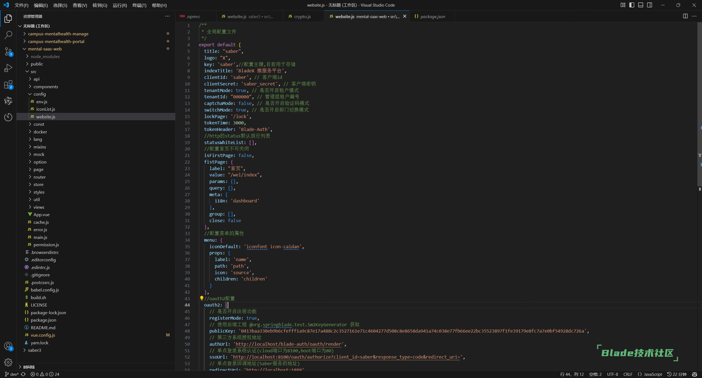The height and width of the screenshot is (378, 702).
Task: Open the errors and warnings status item
Action: coord(45,374)
